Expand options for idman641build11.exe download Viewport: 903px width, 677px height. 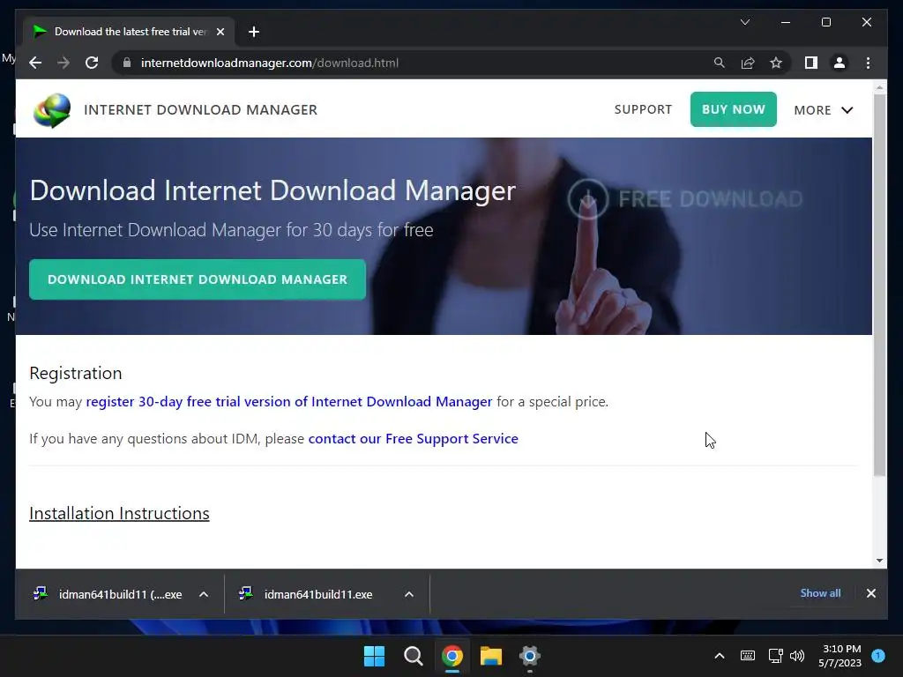[x=409, y=594]
